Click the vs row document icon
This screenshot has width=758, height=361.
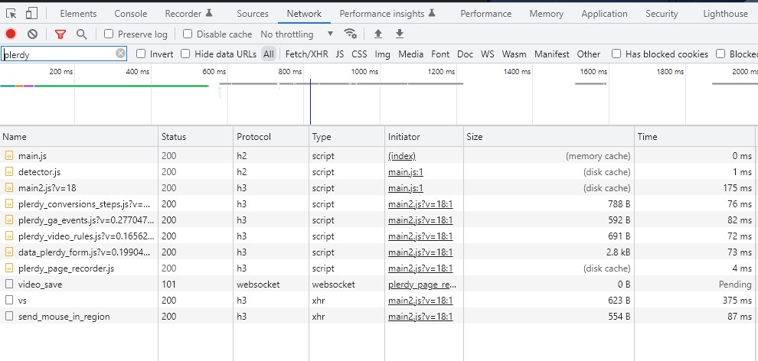point(8,300)
